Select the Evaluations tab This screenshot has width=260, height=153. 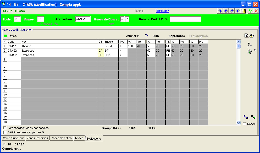[94, 138]
